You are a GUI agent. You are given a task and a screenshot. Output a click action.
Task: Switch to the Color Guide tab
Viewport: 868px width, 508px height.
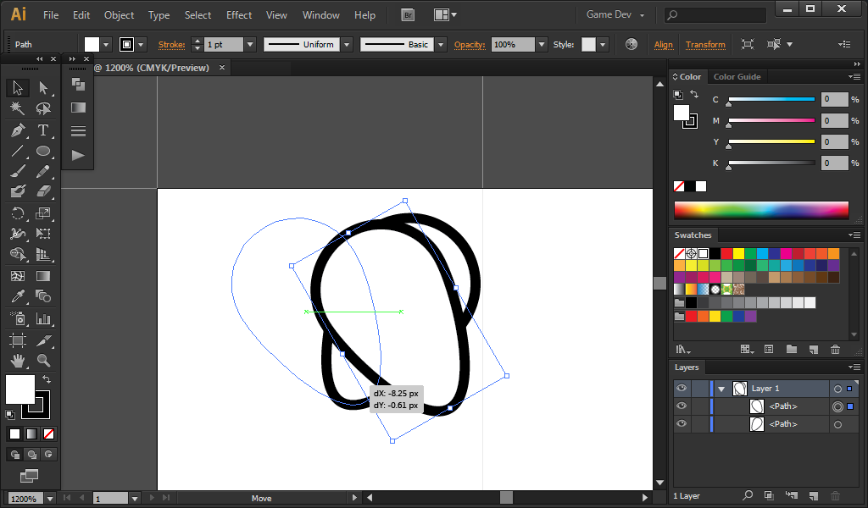click(x=737, y=77)
